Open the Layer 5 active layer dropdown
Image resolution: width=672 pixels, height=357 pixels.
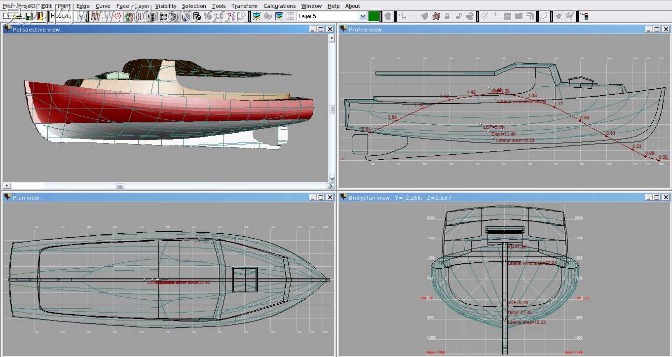click(363, 16)
